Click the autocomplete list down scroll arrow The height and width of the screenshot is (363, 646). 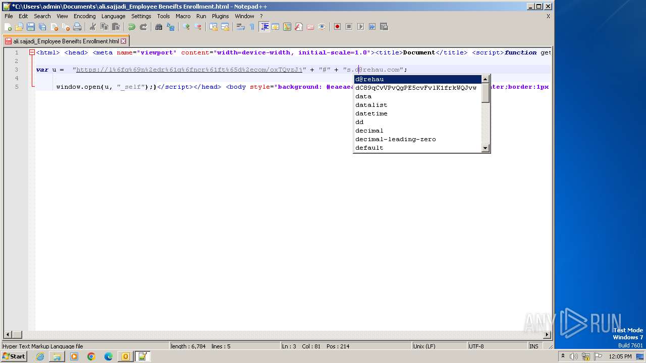pyautogui.click(x=486, y=148)
